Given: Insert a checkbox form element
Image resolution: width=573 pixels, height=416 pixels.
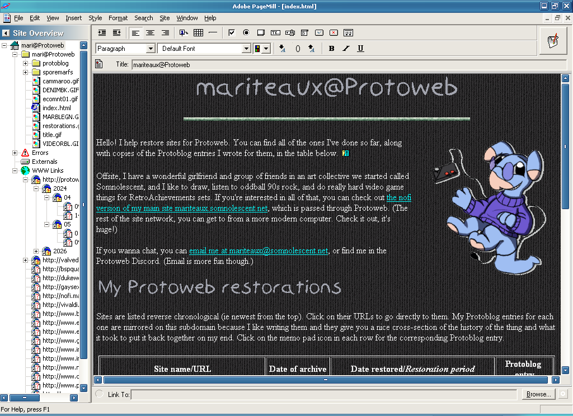Looking at the screenshot, I should pyautogui.click(x=231, y=32).
